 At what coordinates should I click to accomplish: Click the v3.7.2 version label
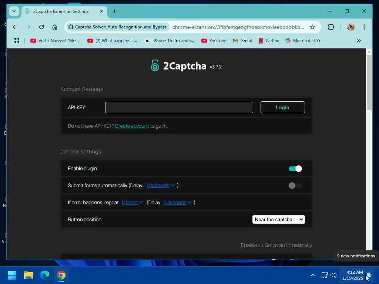click(216, 67)
